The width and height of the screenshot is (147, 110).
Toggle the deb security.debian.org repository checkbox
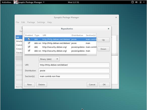click(29, 47)
